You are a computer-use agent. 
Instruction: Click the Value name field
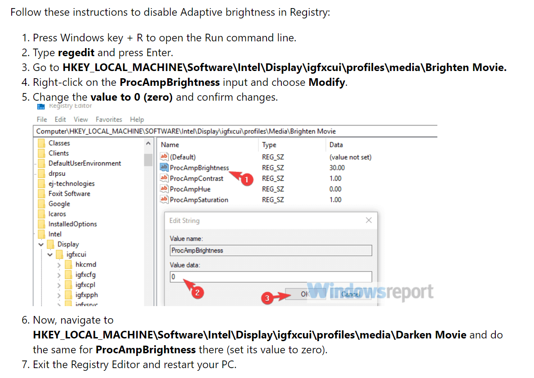click(271, 250)
